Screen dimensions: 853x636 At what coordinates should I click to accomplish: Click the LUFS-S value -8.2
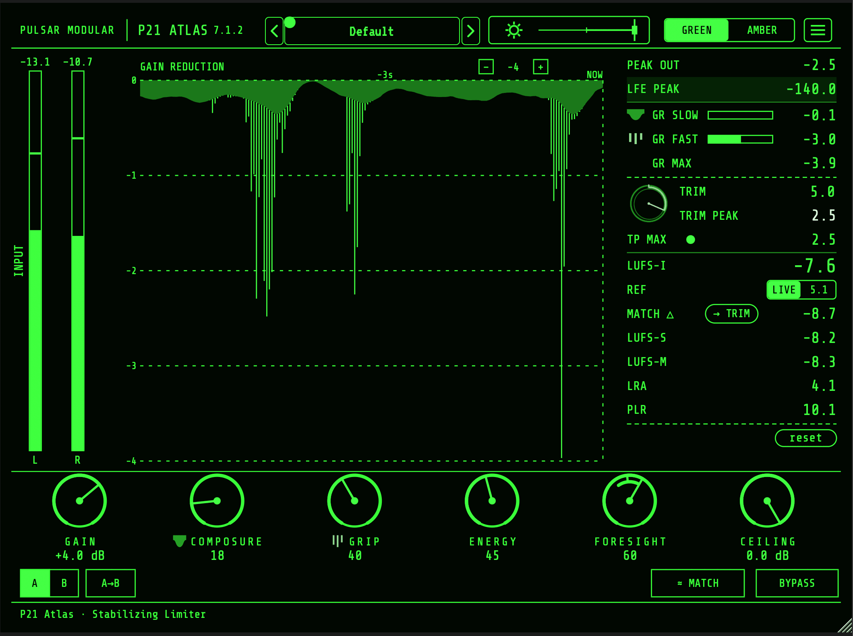(820, 338)
